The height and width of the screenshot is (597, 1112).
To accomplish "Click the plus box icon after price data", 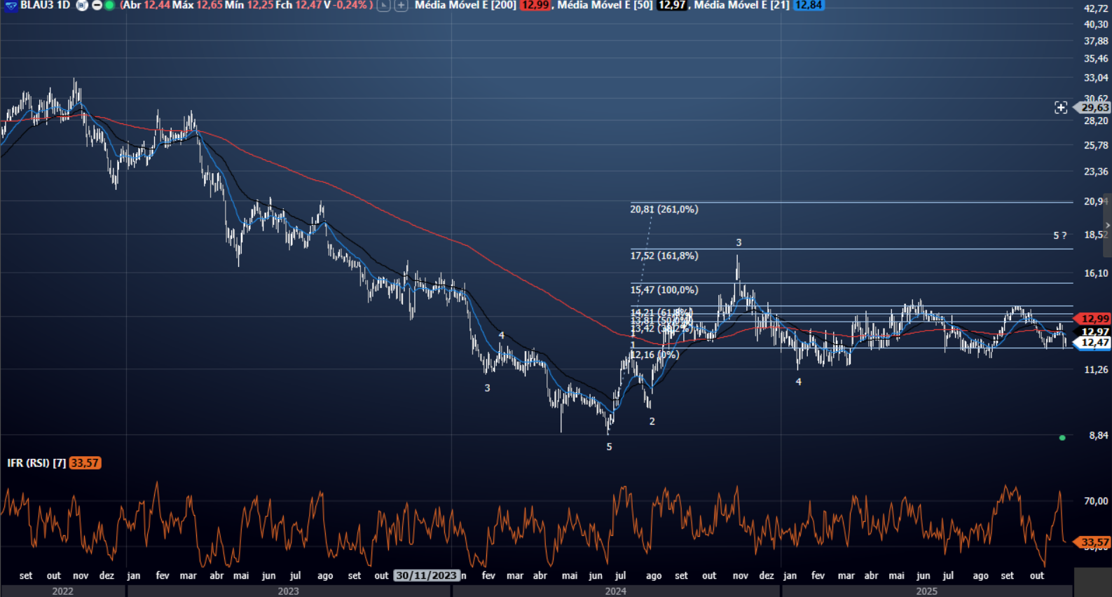I will [401, 5].
